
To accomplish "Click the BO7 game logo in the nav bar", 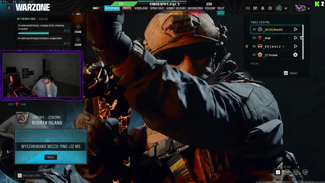I will tap(96, 8).
